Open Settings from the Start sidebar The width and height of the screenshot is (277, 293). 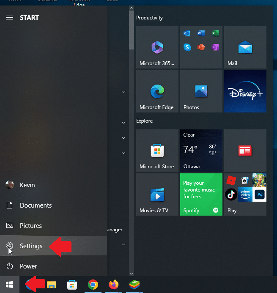(54, 246)
